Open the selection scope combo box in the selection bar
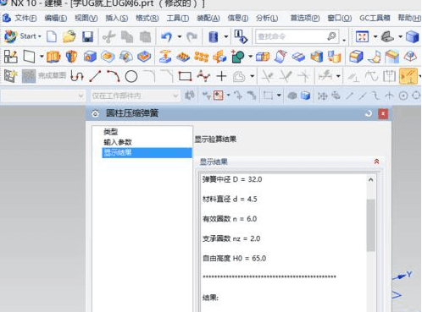 click(135, 96)
